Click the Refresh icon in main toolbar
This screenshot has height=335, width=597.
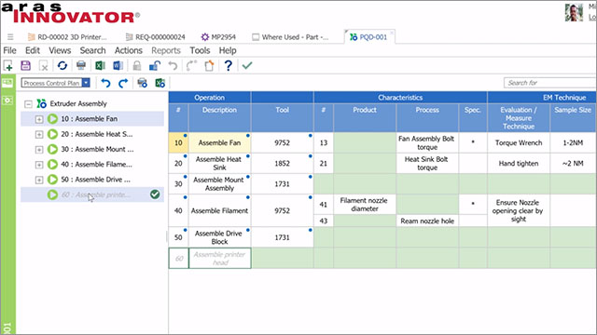(62, 66)
